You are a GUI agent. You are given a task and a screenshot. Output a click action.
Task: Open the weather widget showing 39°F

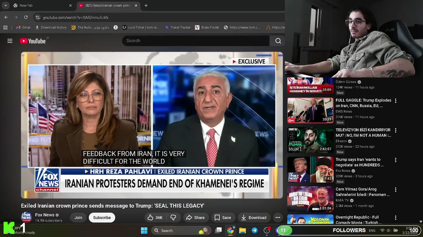[20, 230]
